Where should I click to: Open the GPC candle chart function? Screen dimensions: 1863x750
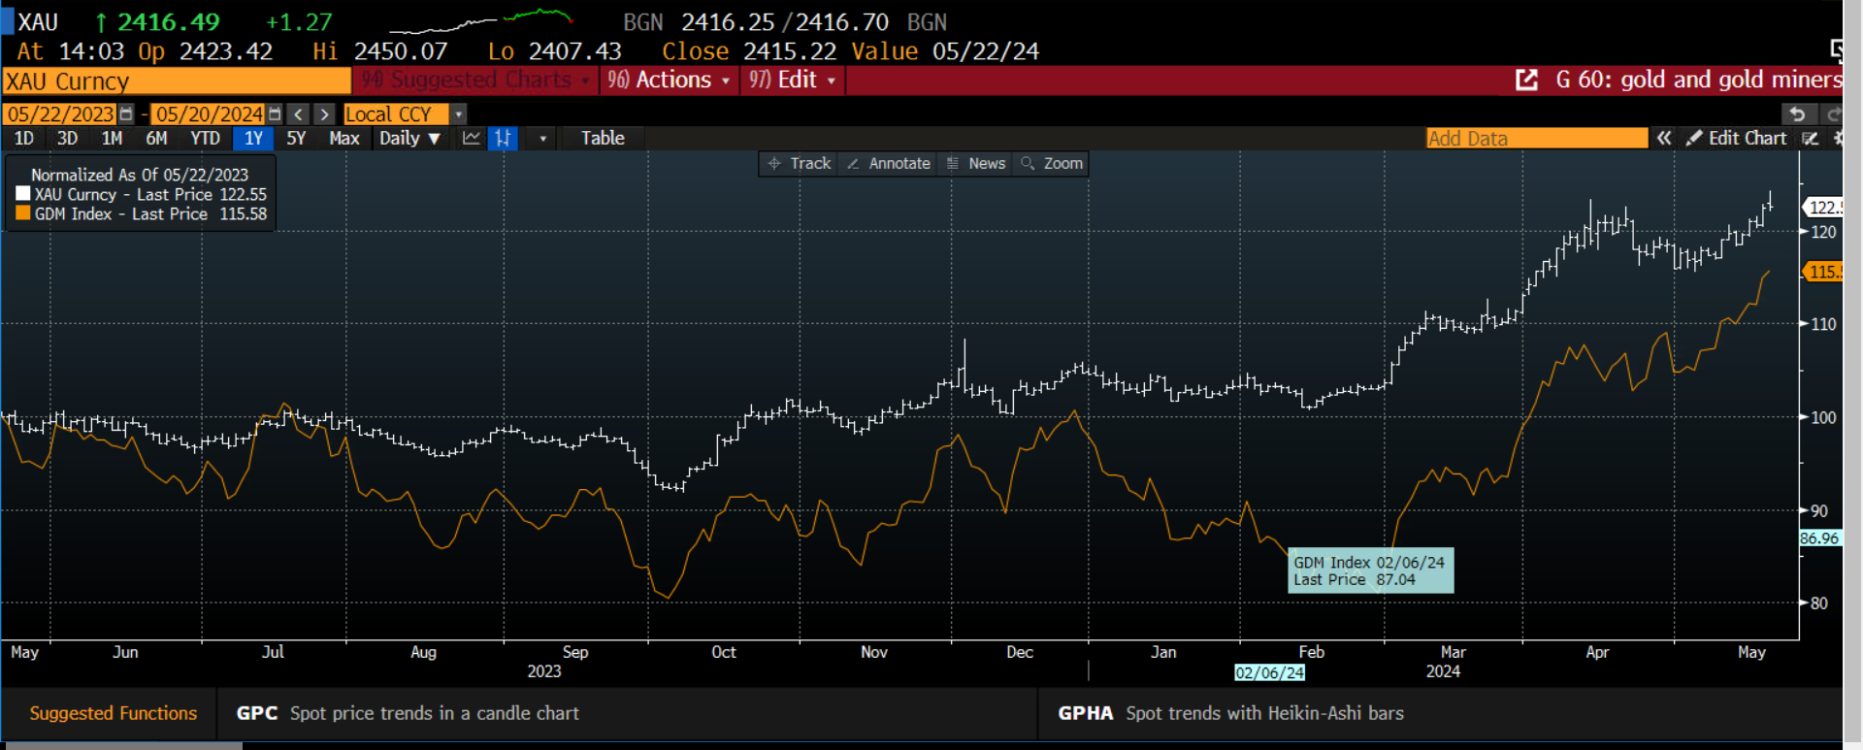pyautogui.click(x=408, y=713)
